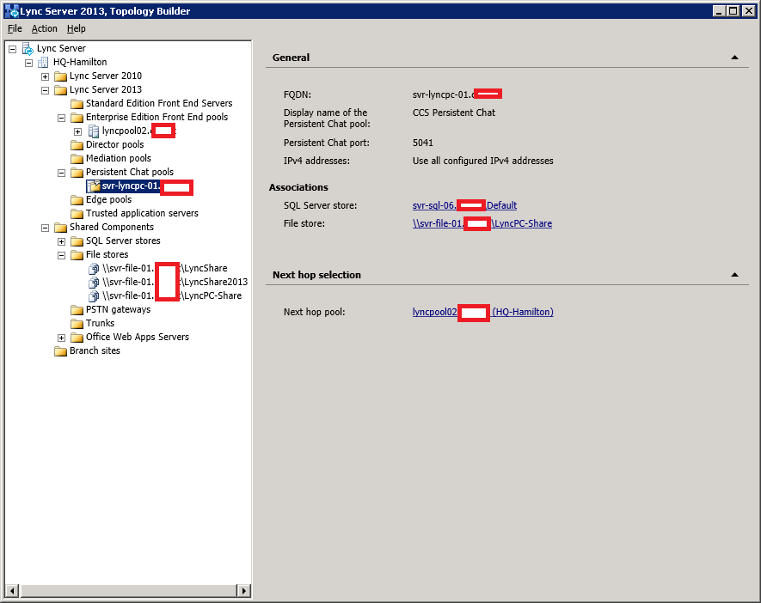Open the Action menu
This screenshot has height=603, width=761.
44,28
